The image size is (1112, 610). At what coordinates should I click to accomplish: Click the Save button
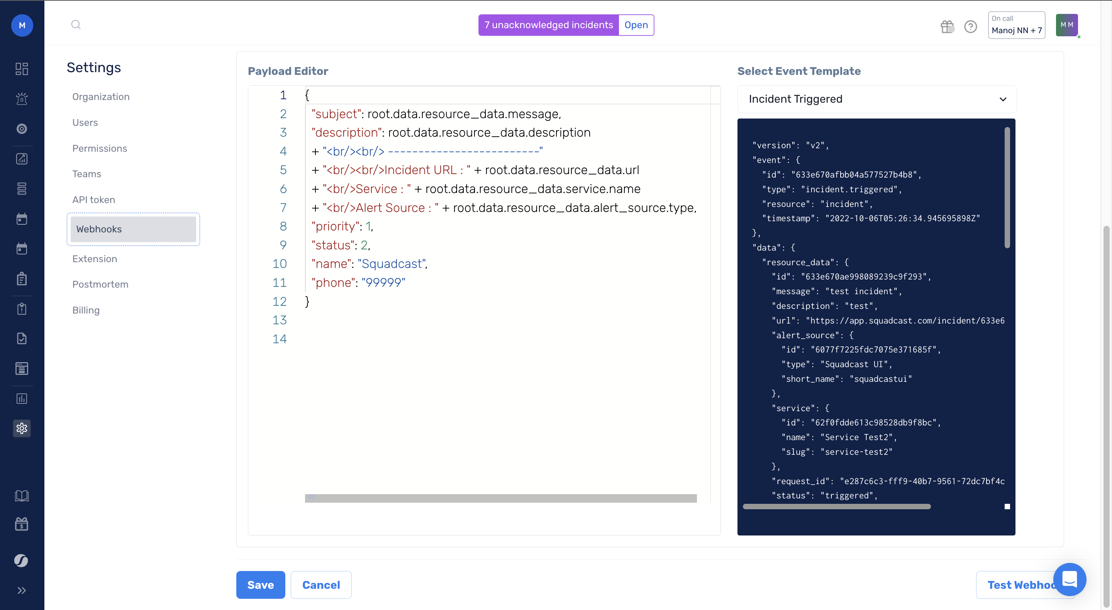click(x=260, y=585)
